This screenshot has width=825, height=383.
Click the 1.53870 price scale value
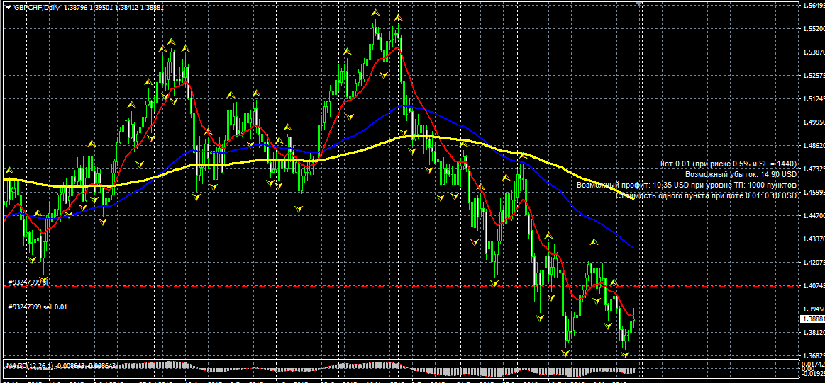pos(813,52)
